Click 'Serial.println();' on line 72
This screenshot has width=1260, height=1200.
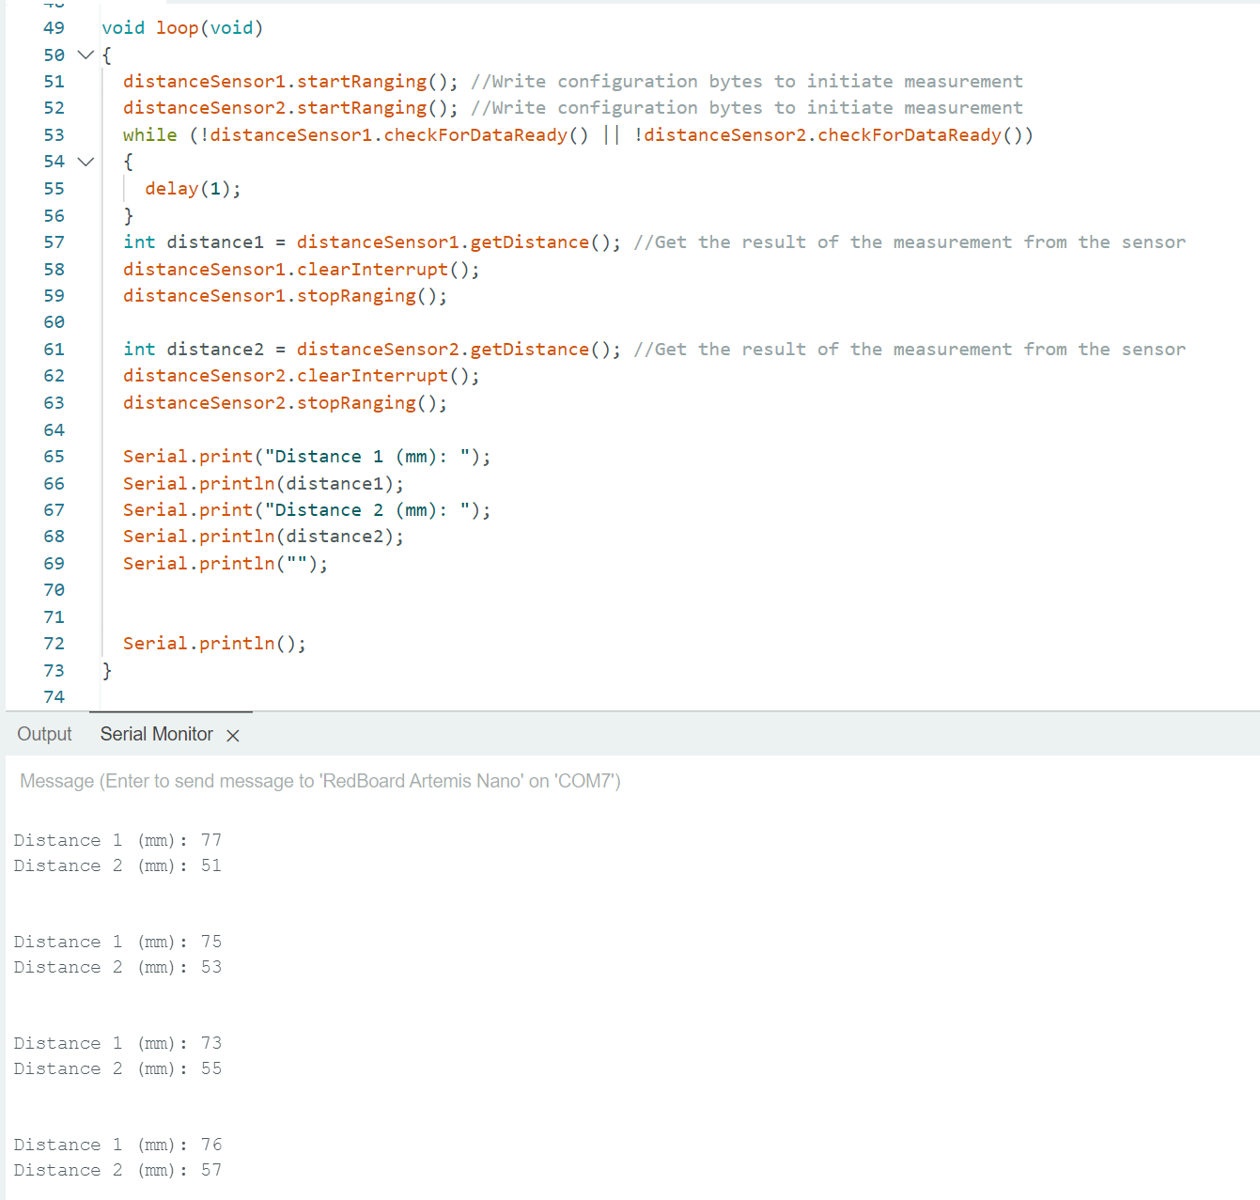pyautogui.click(x=214, y=644)
